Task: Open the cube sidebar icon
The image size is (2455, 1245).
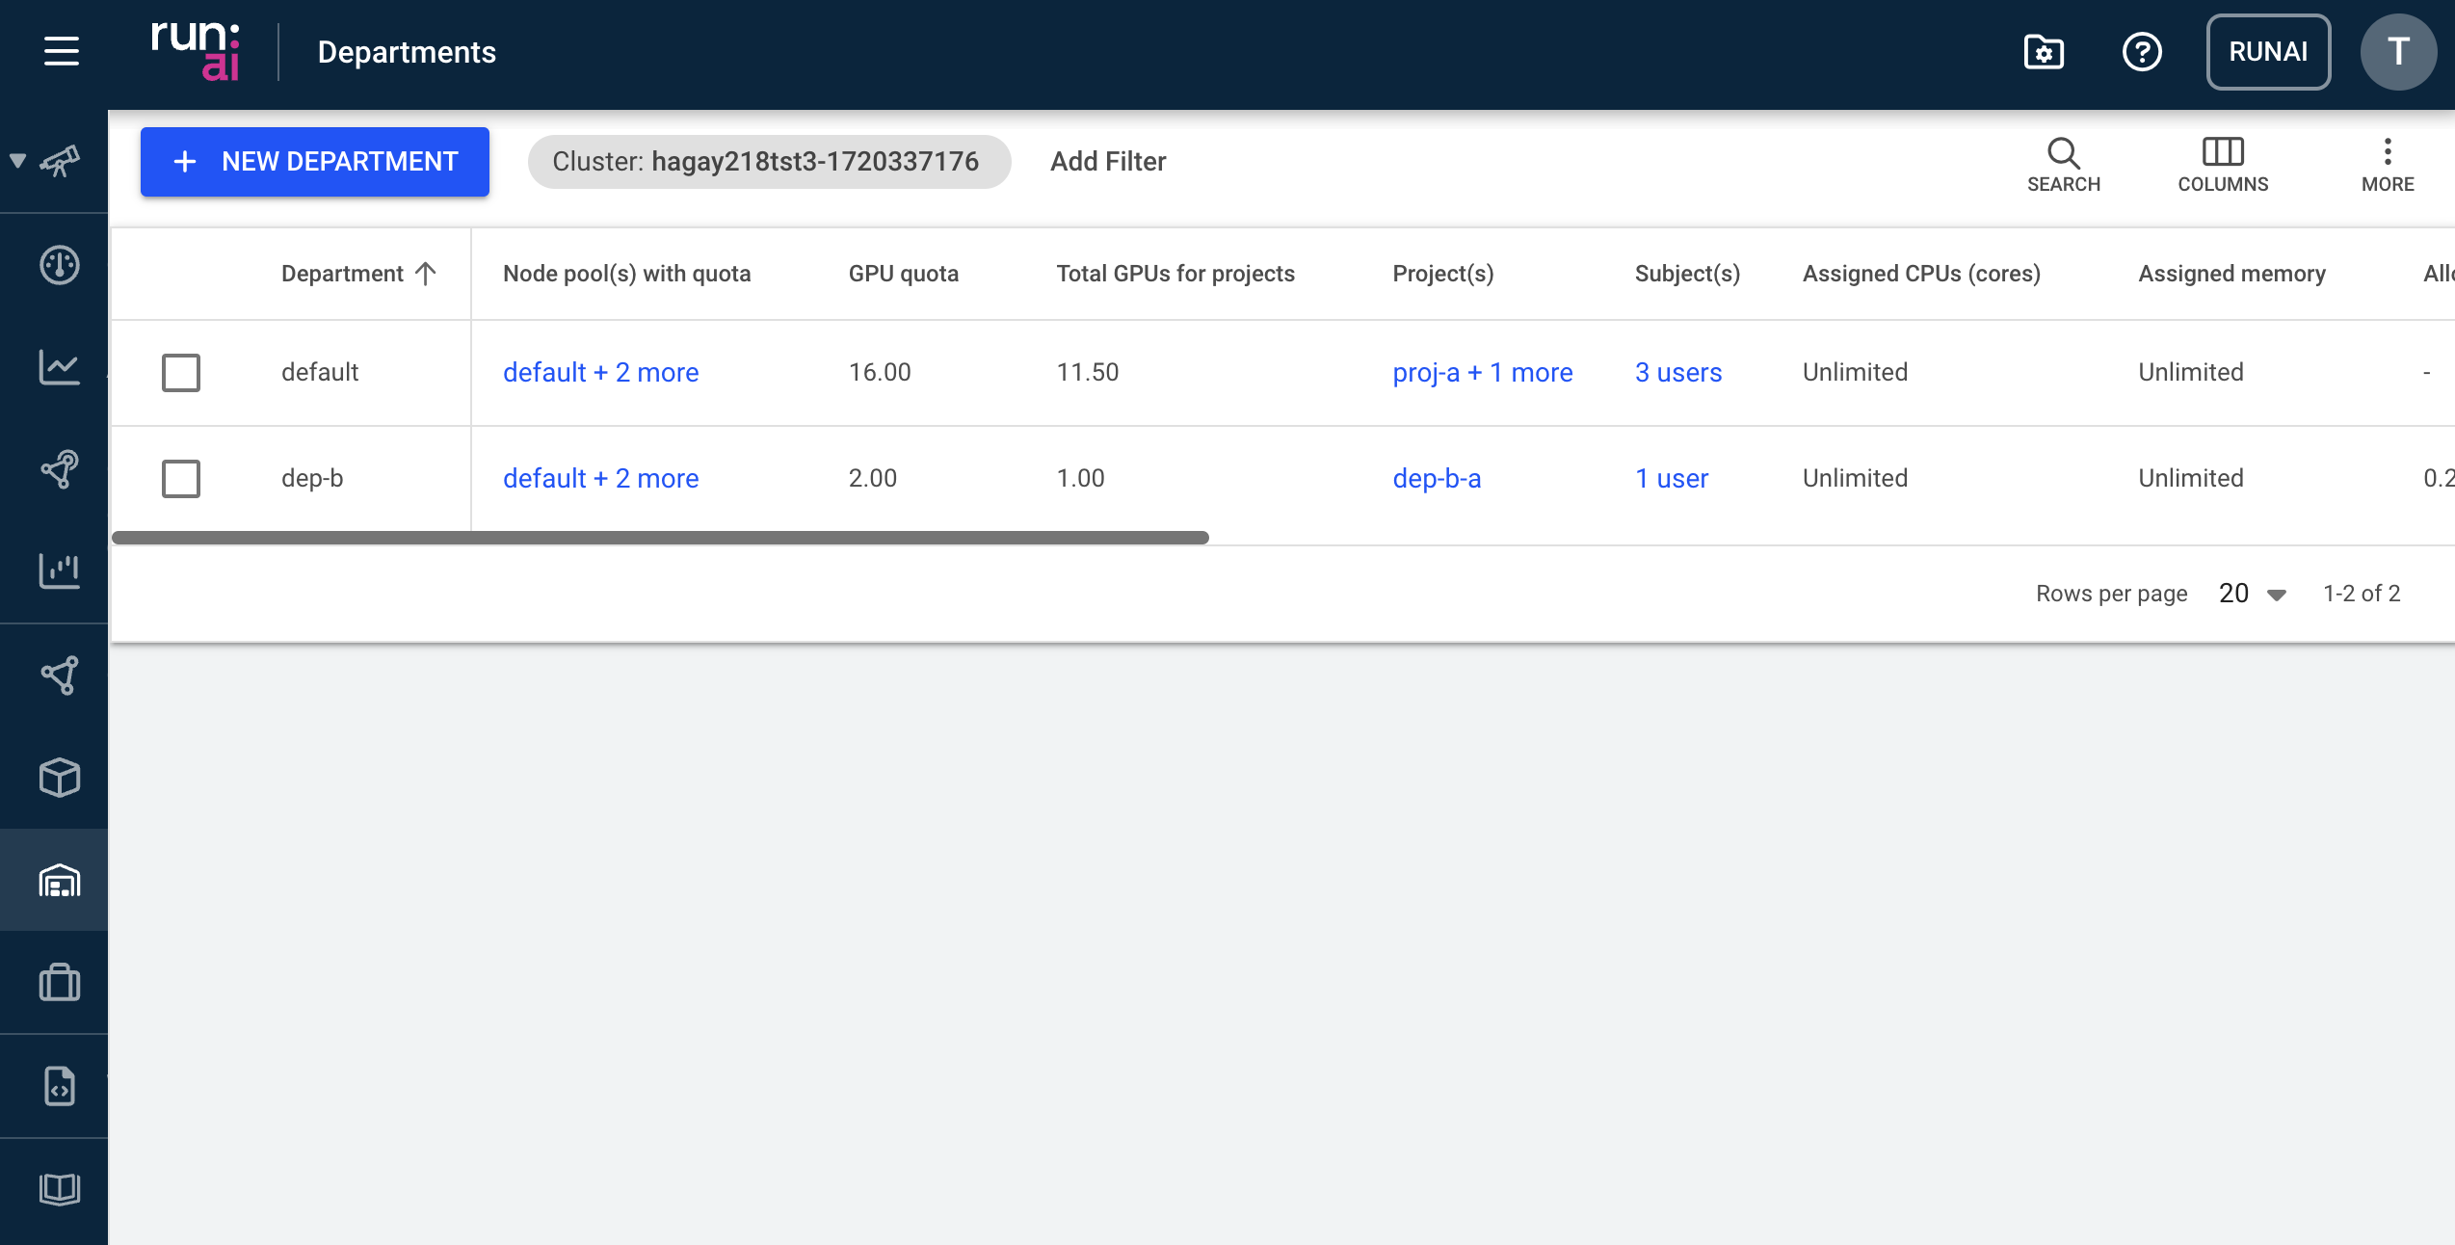Action: pos(60,778)
